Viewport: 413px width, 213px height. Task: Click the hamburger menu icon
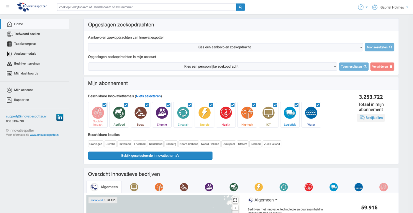(x=8, y=7)
